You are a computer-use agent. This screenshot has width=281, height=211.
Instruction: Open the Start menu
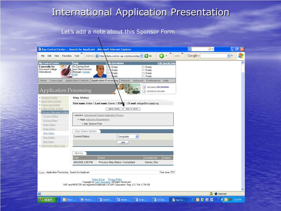click(x=47, y=200)
